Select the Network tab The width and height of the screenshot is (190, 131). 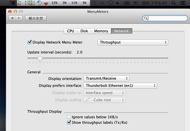[122, 31]
